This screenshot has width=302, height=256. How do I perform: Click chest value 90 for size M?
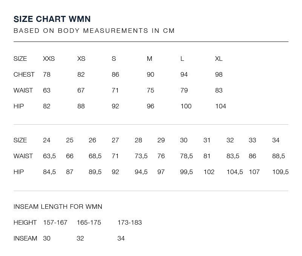pyautogui.click(x=150, y=74)
